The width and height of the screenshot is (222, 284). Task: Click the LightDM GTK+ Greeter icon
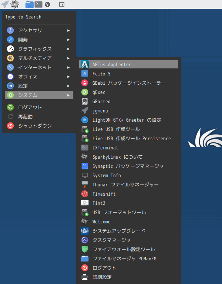(x=85, y=120)
